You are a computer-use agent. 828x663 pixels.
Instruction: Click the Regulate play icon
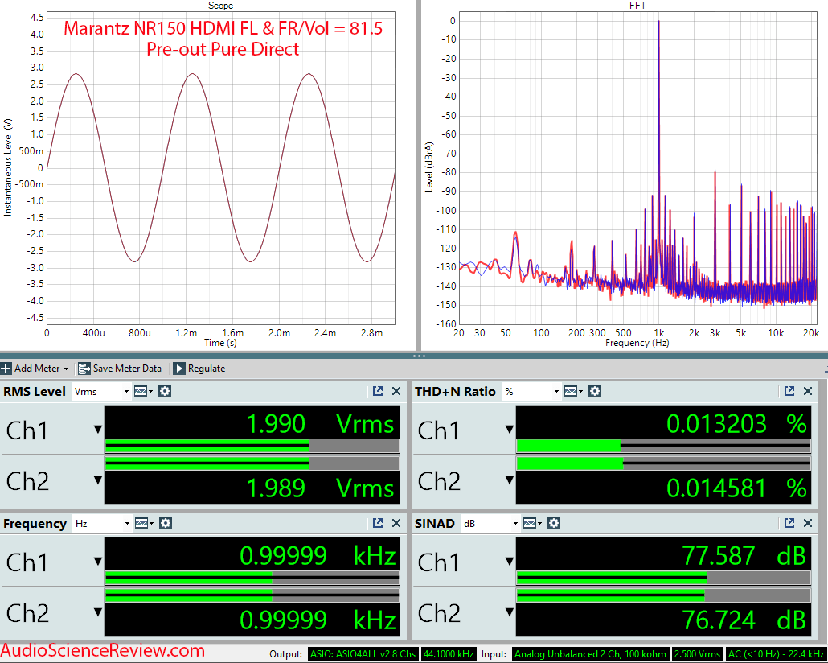tap(179, 369)
